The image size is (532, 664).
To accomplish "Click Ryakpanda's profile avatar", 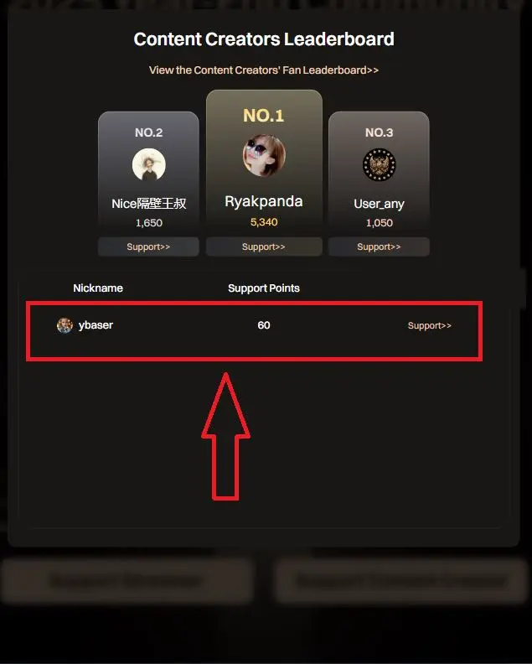I will click(x=264, y=155).
